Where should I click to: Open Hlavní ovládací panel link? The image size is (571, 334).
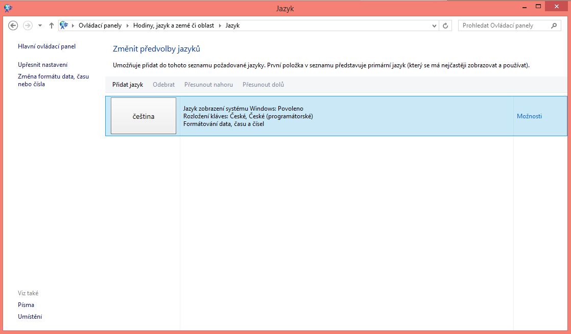click(x=46, y=46)
